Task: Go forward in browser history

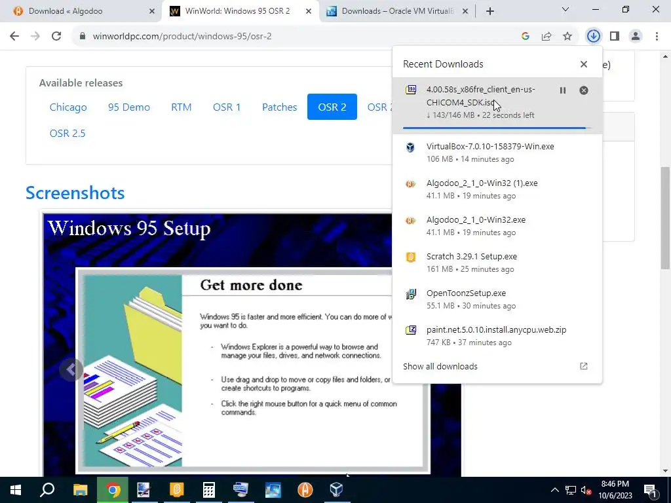Action: point(35,37)
